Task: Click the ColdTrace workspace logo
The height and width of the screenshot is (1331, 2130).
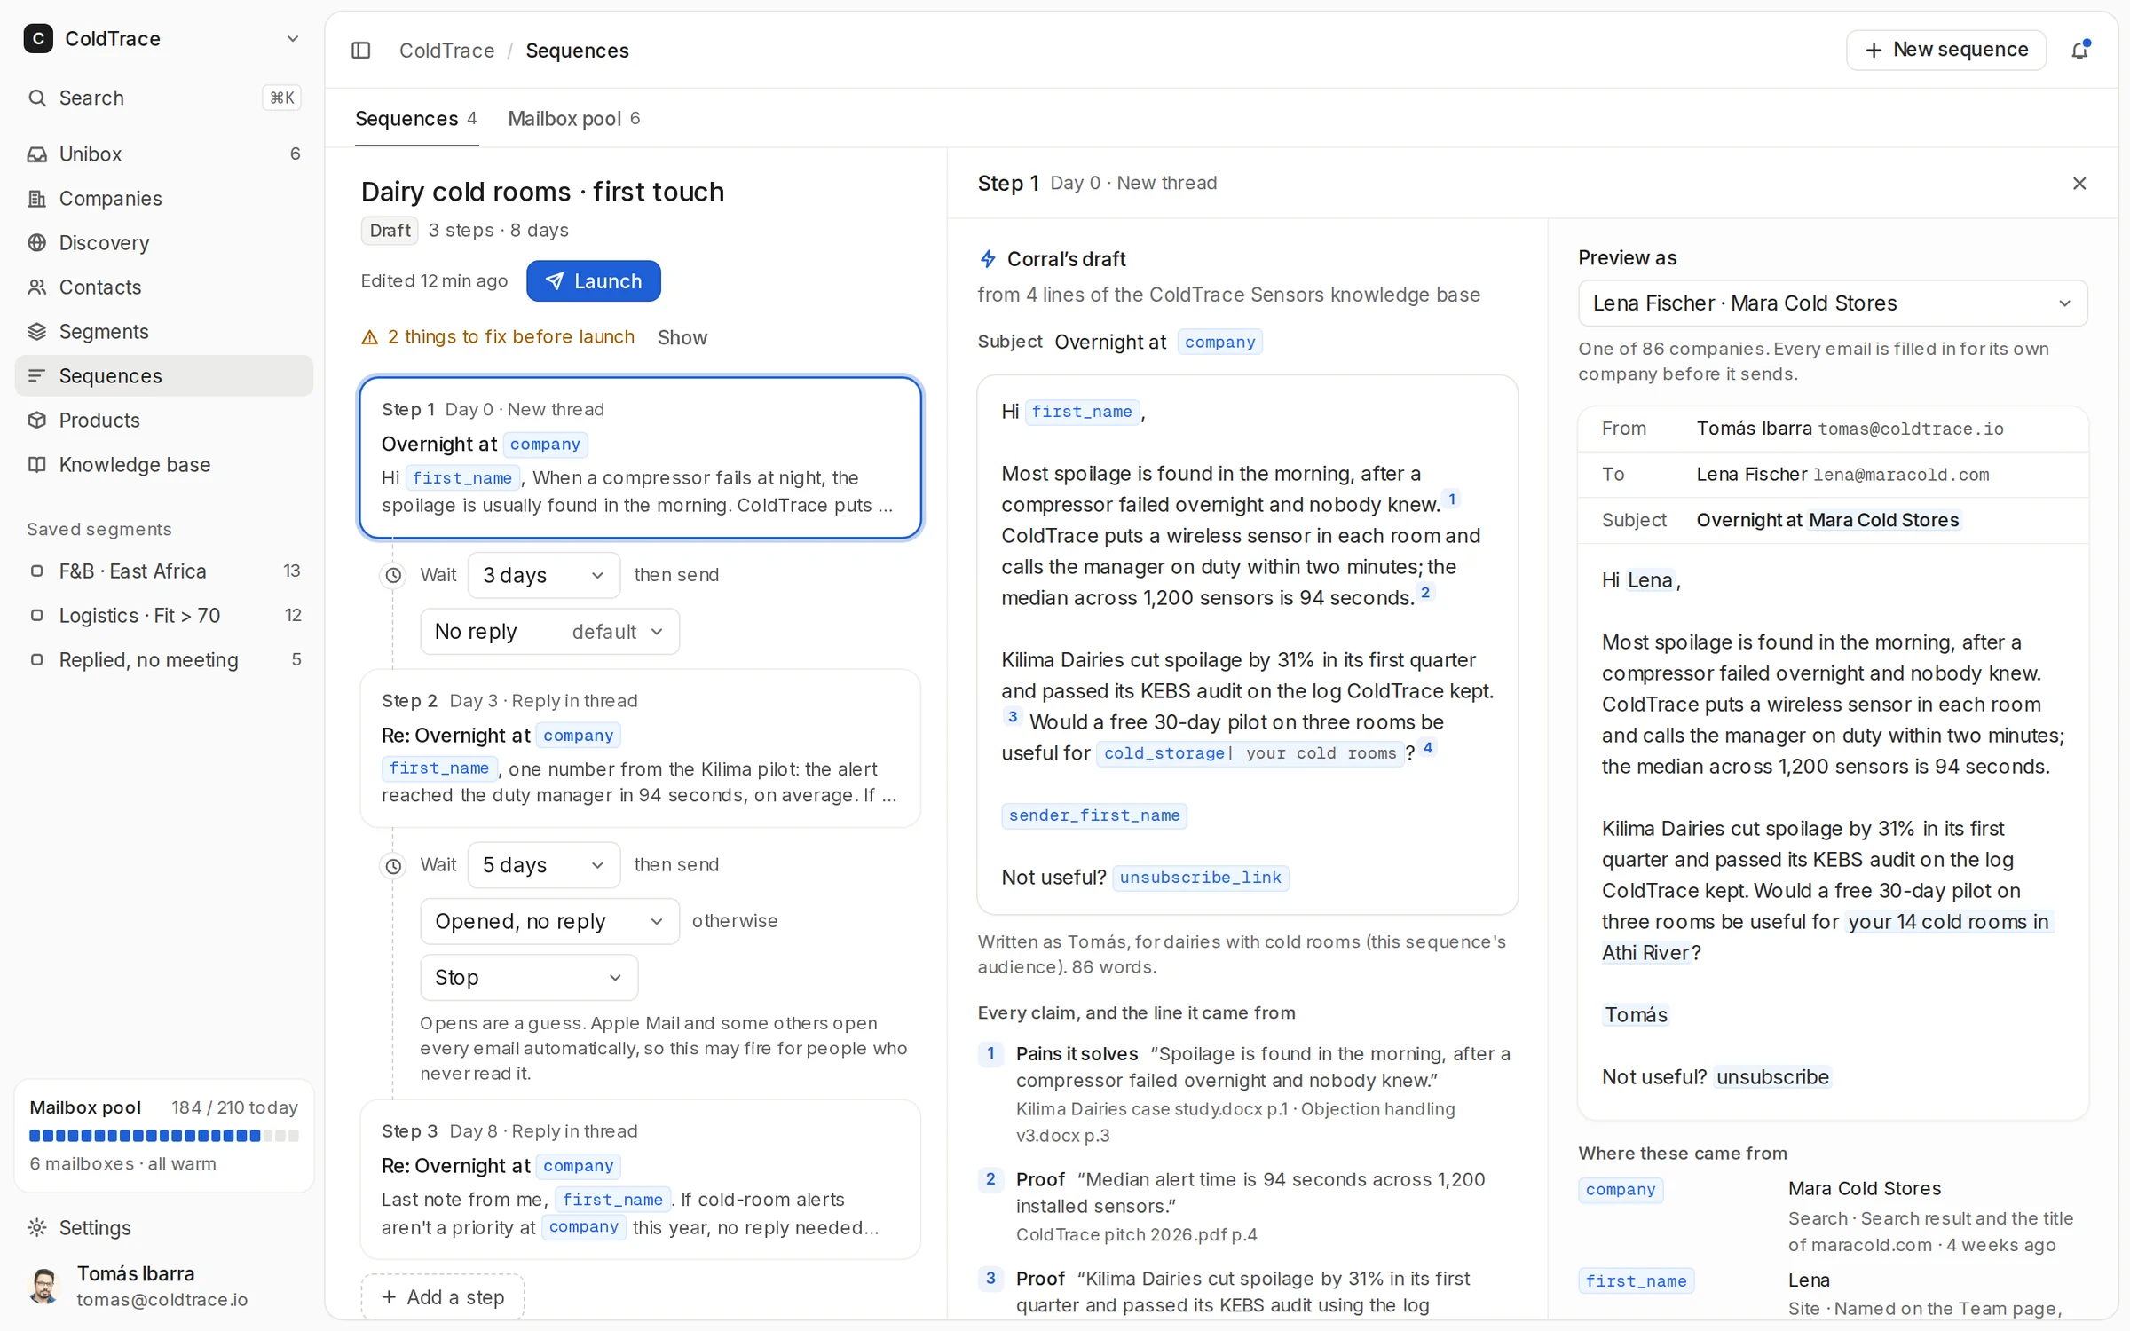Action: coord(38,38)
